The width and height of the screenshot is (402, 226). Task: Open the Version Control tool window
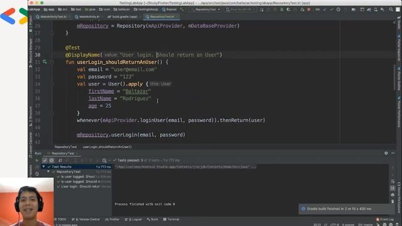point(86,219)
